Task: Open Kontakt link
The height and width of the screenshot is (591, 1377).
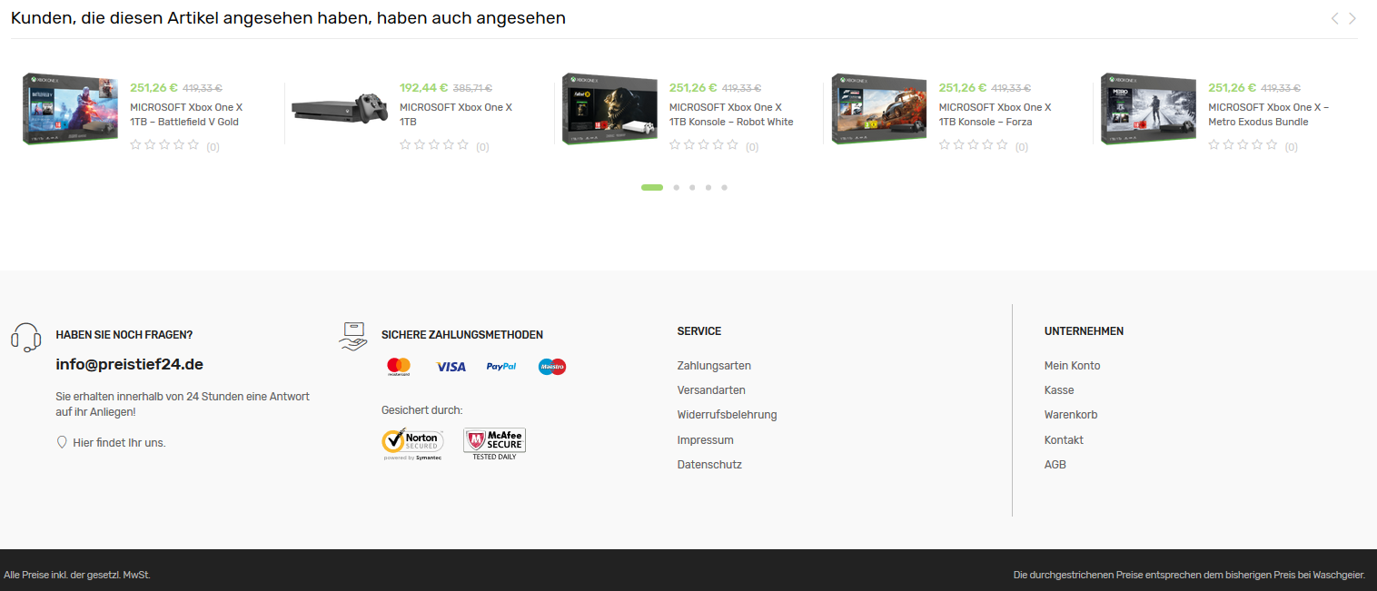Action: pyautogui.click(x=1064, y=440)
